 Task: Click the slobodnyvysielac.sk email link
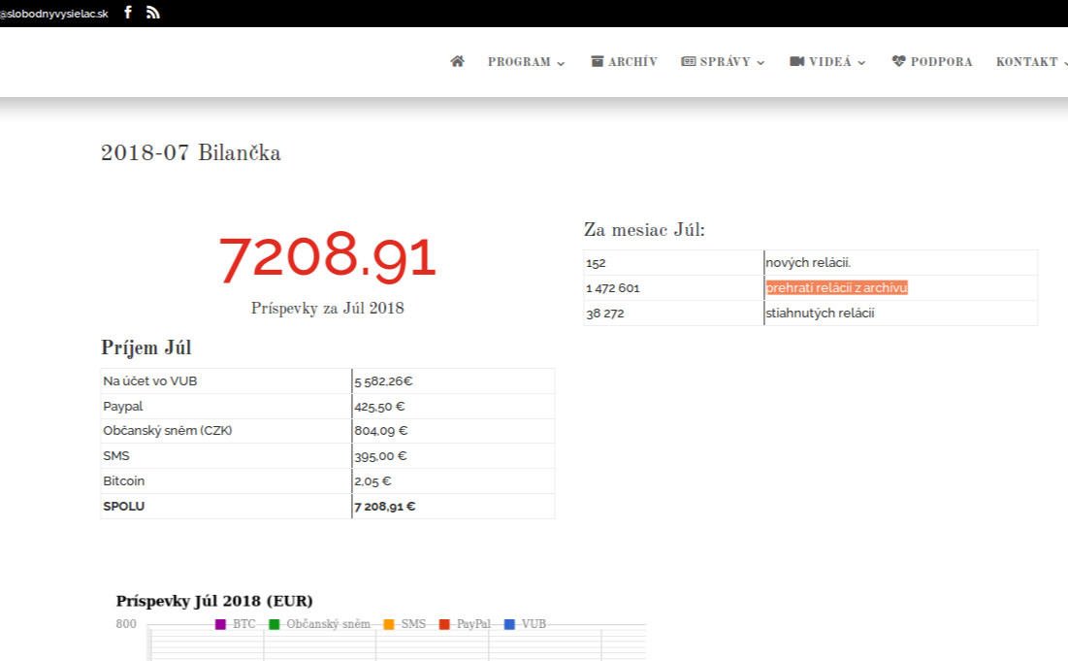point(54,13)
